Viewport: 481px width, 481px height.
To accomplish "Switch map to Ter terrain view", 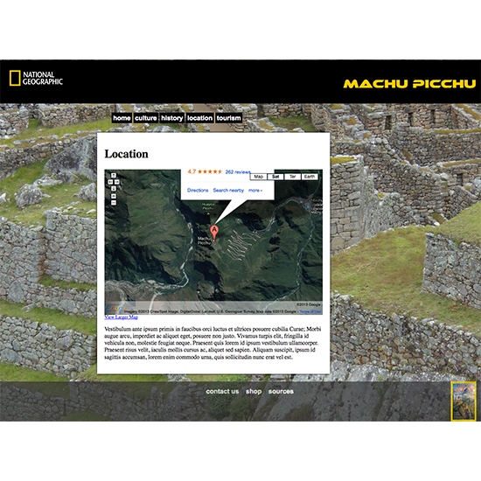I will click(x=292, y=177).
